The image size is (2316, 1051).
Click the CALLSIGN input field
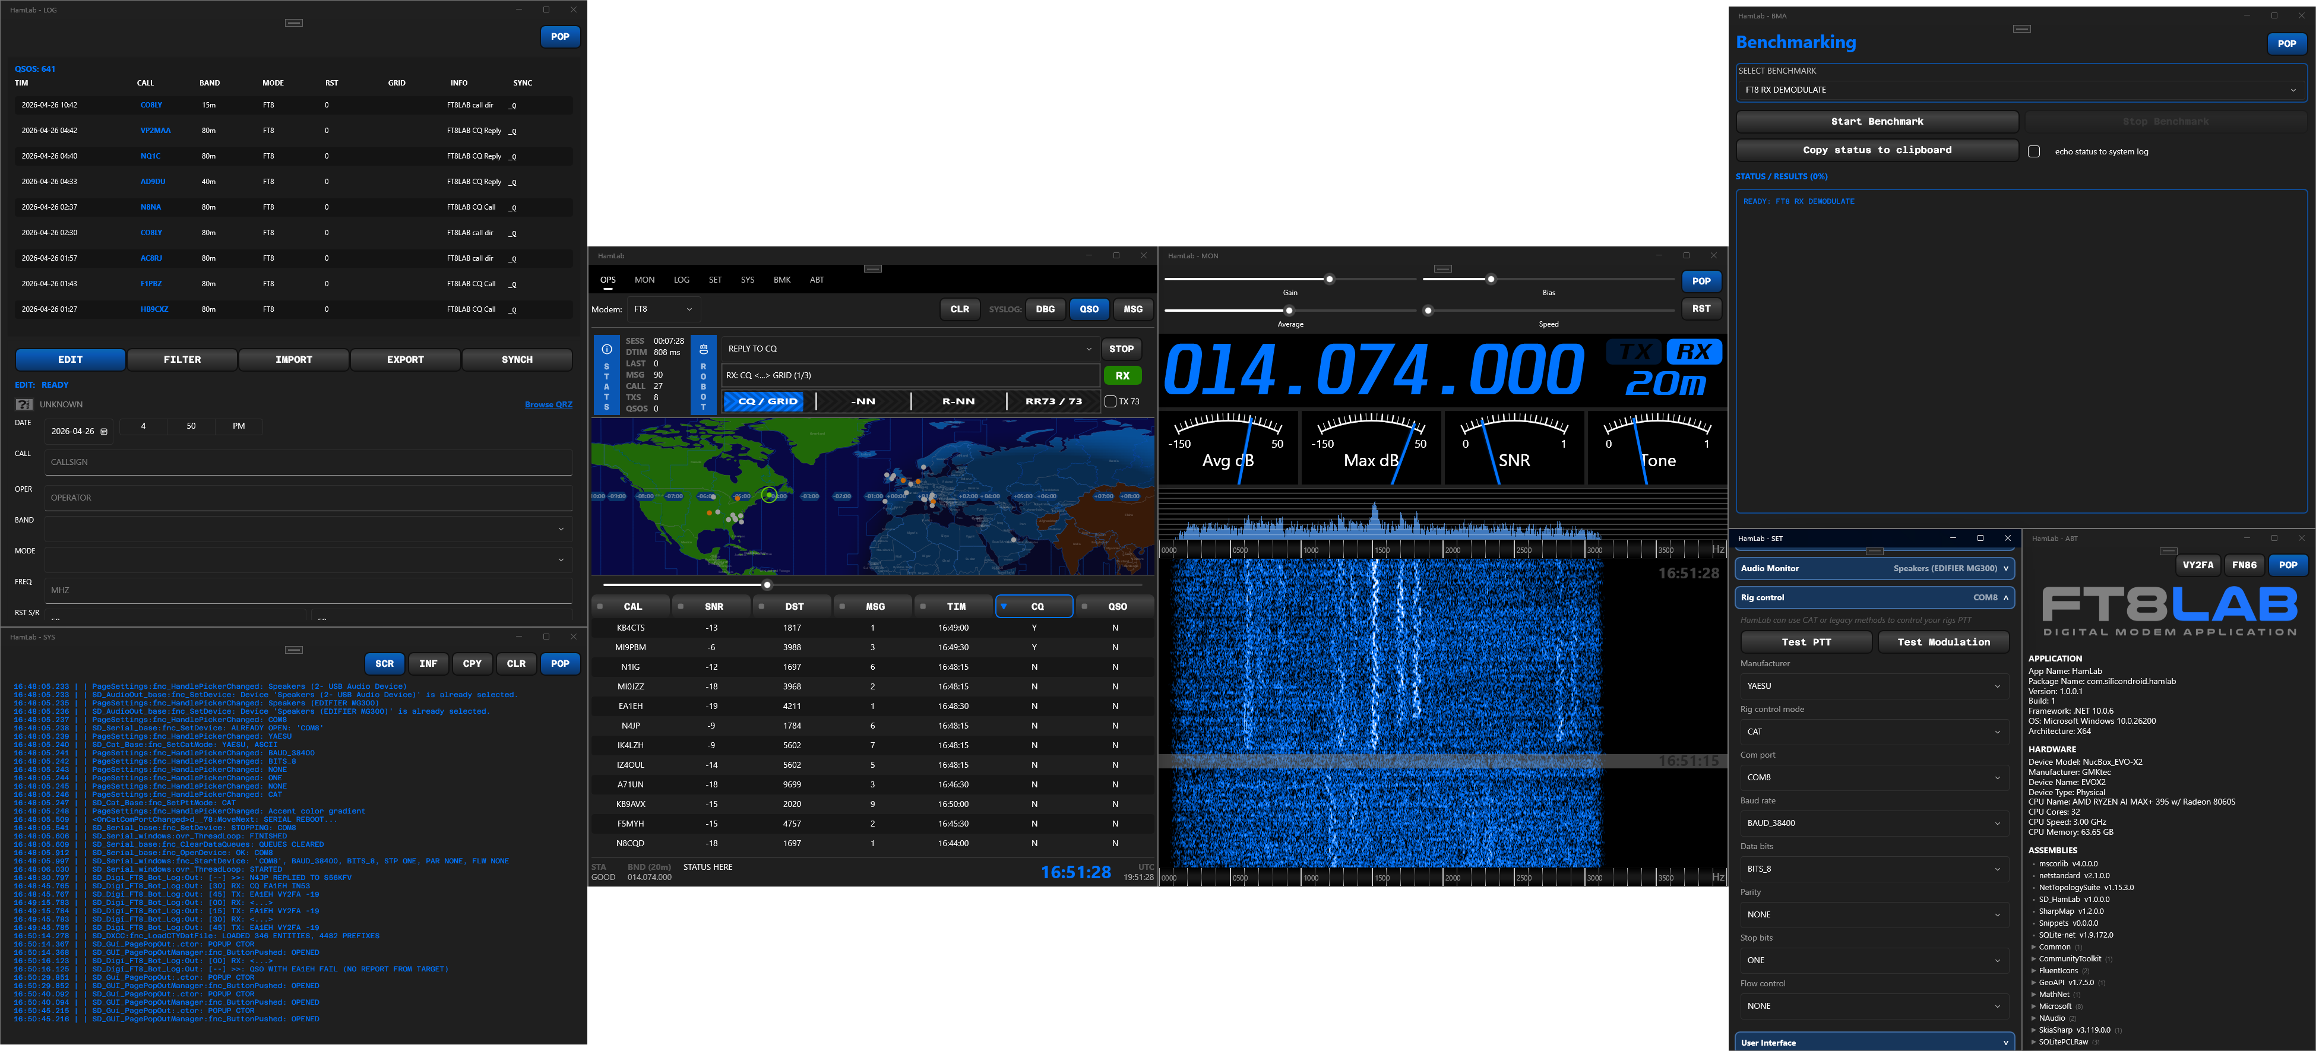point(308,462)
